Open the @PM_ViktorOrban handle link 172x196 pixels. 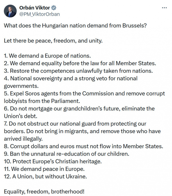pos(40,14)
